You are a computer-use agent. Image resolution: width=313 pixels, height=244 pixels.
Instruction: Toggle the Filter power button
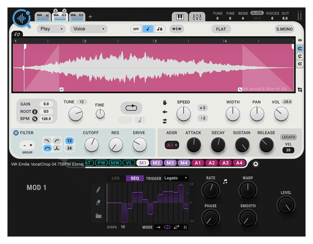coord(16,133)
